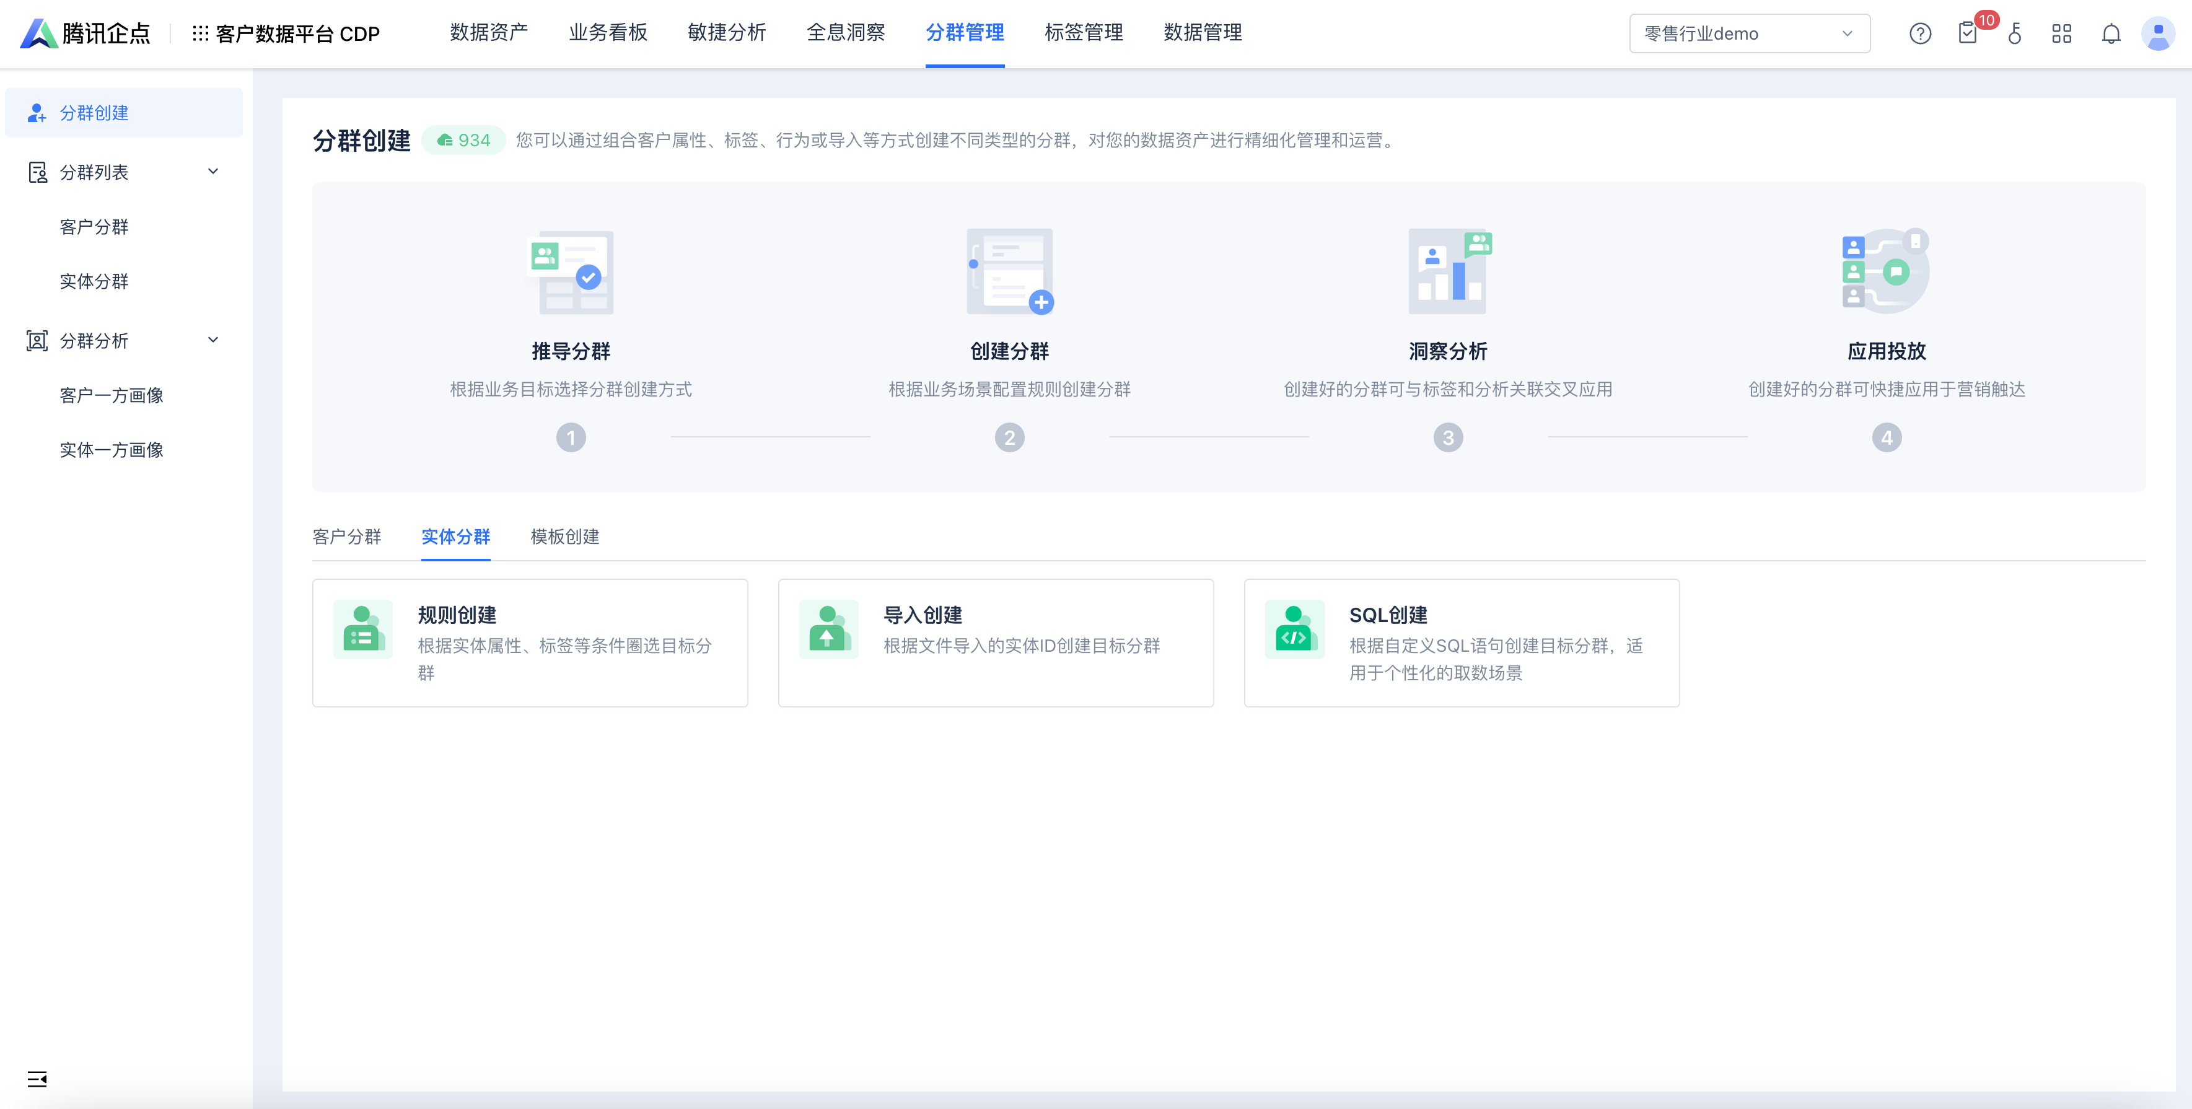Collapse the 分群分析 chevron
This screenshot has height=1109, width=2192.
(214, 341)
